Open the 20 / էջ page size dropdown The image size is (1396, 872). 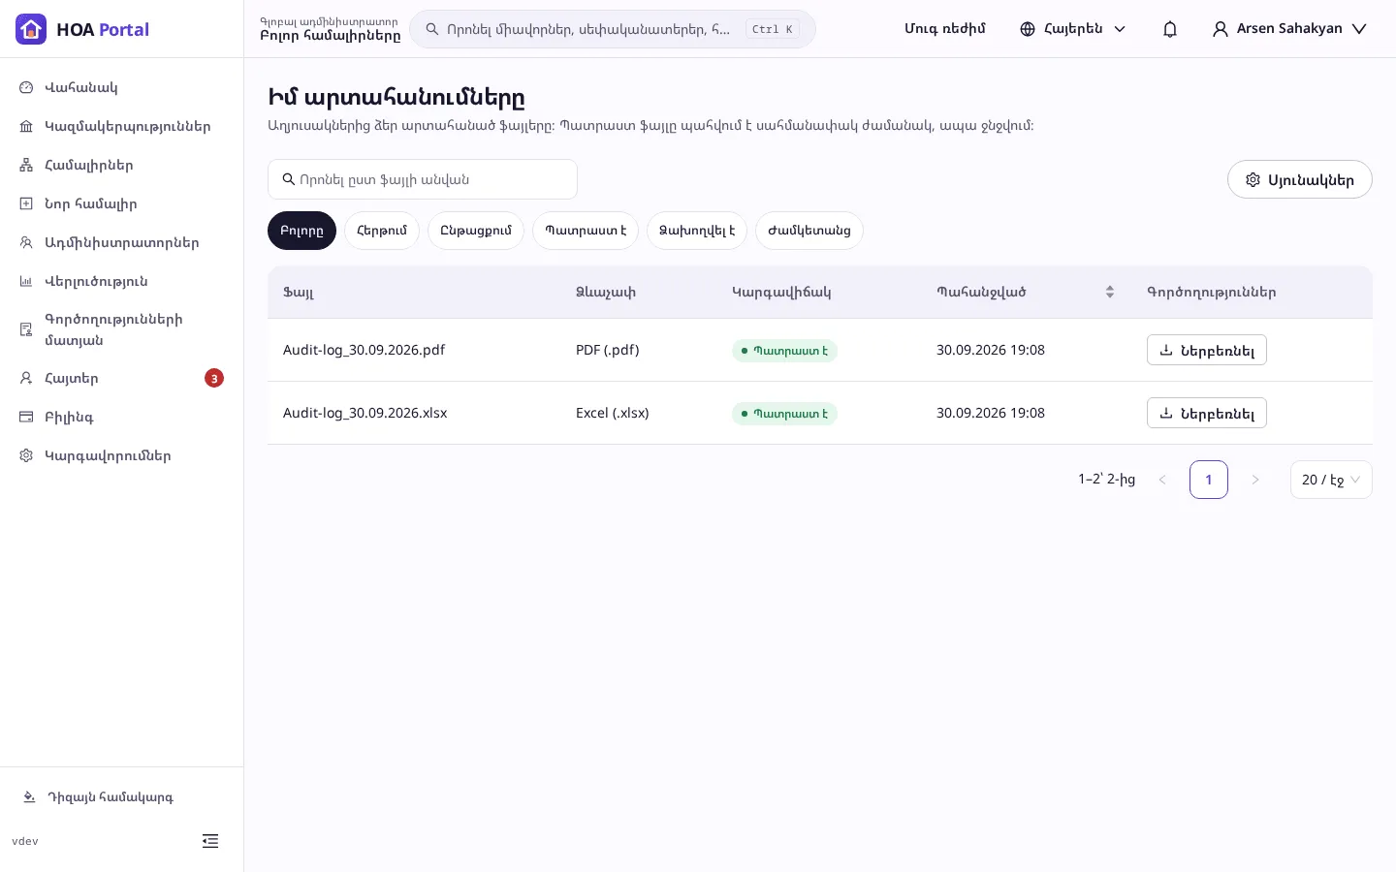(x=1331, y=480)
